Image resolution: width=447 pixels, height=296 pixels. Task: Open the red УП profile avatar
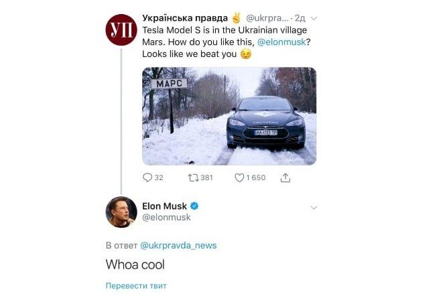pos(121,29)
